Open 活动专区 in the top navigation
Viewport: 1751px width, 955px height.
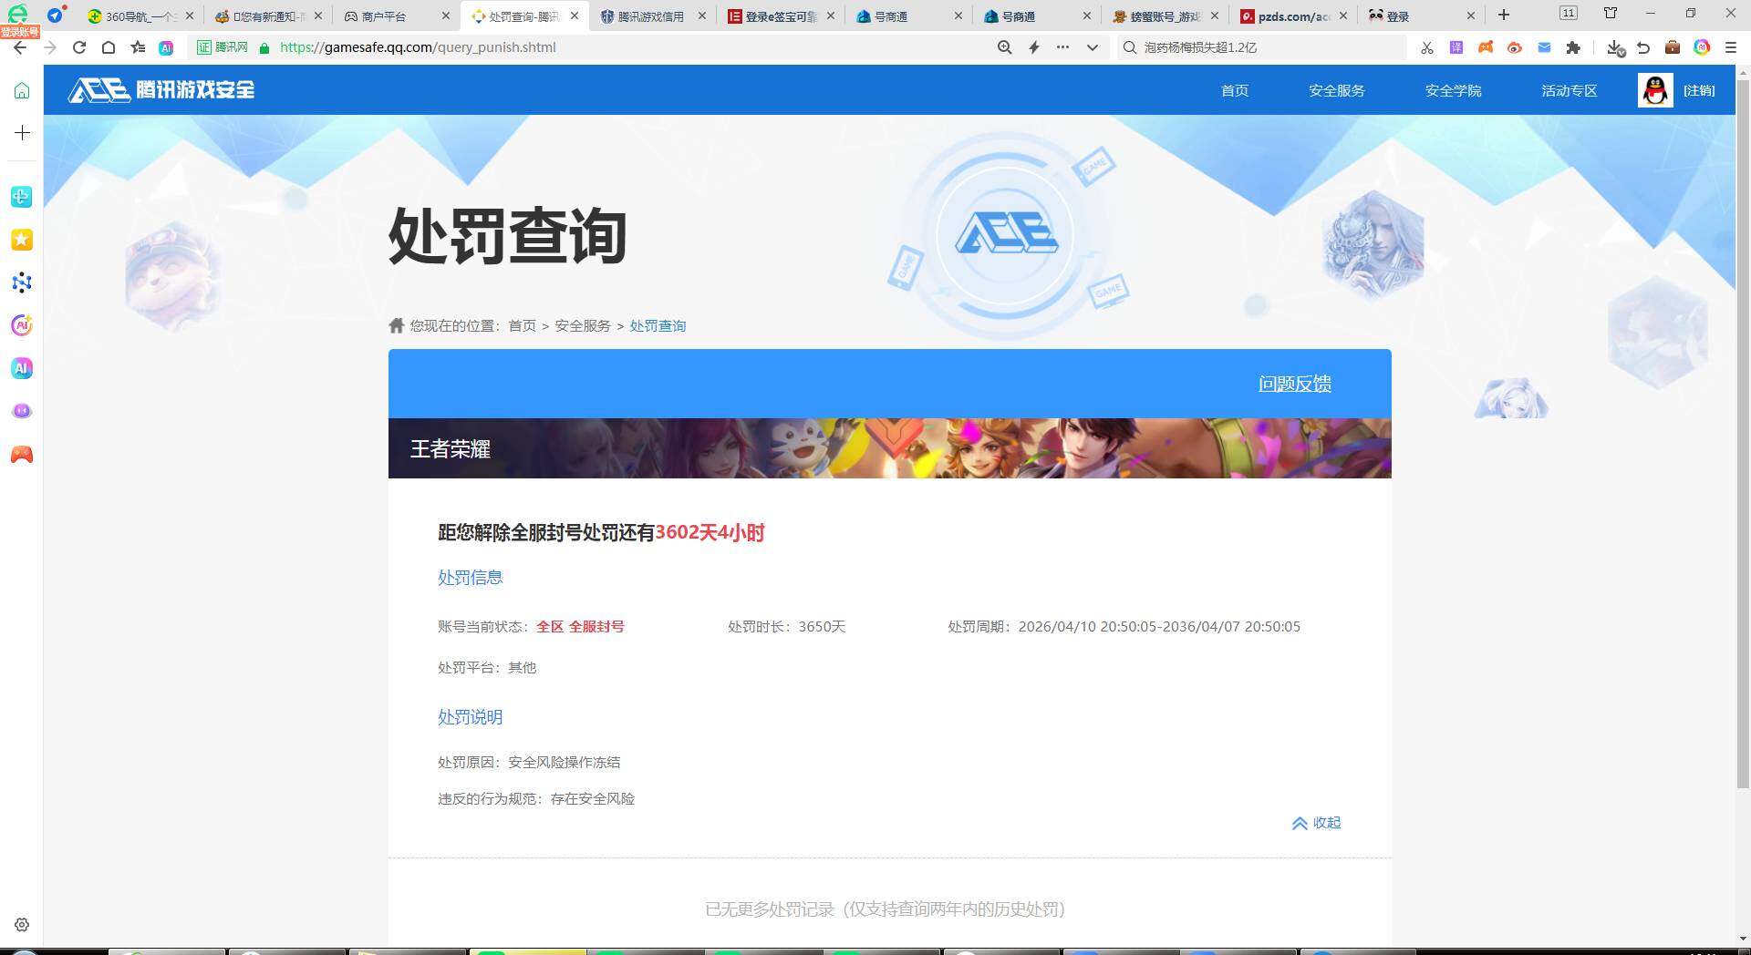coord(1570,90)
